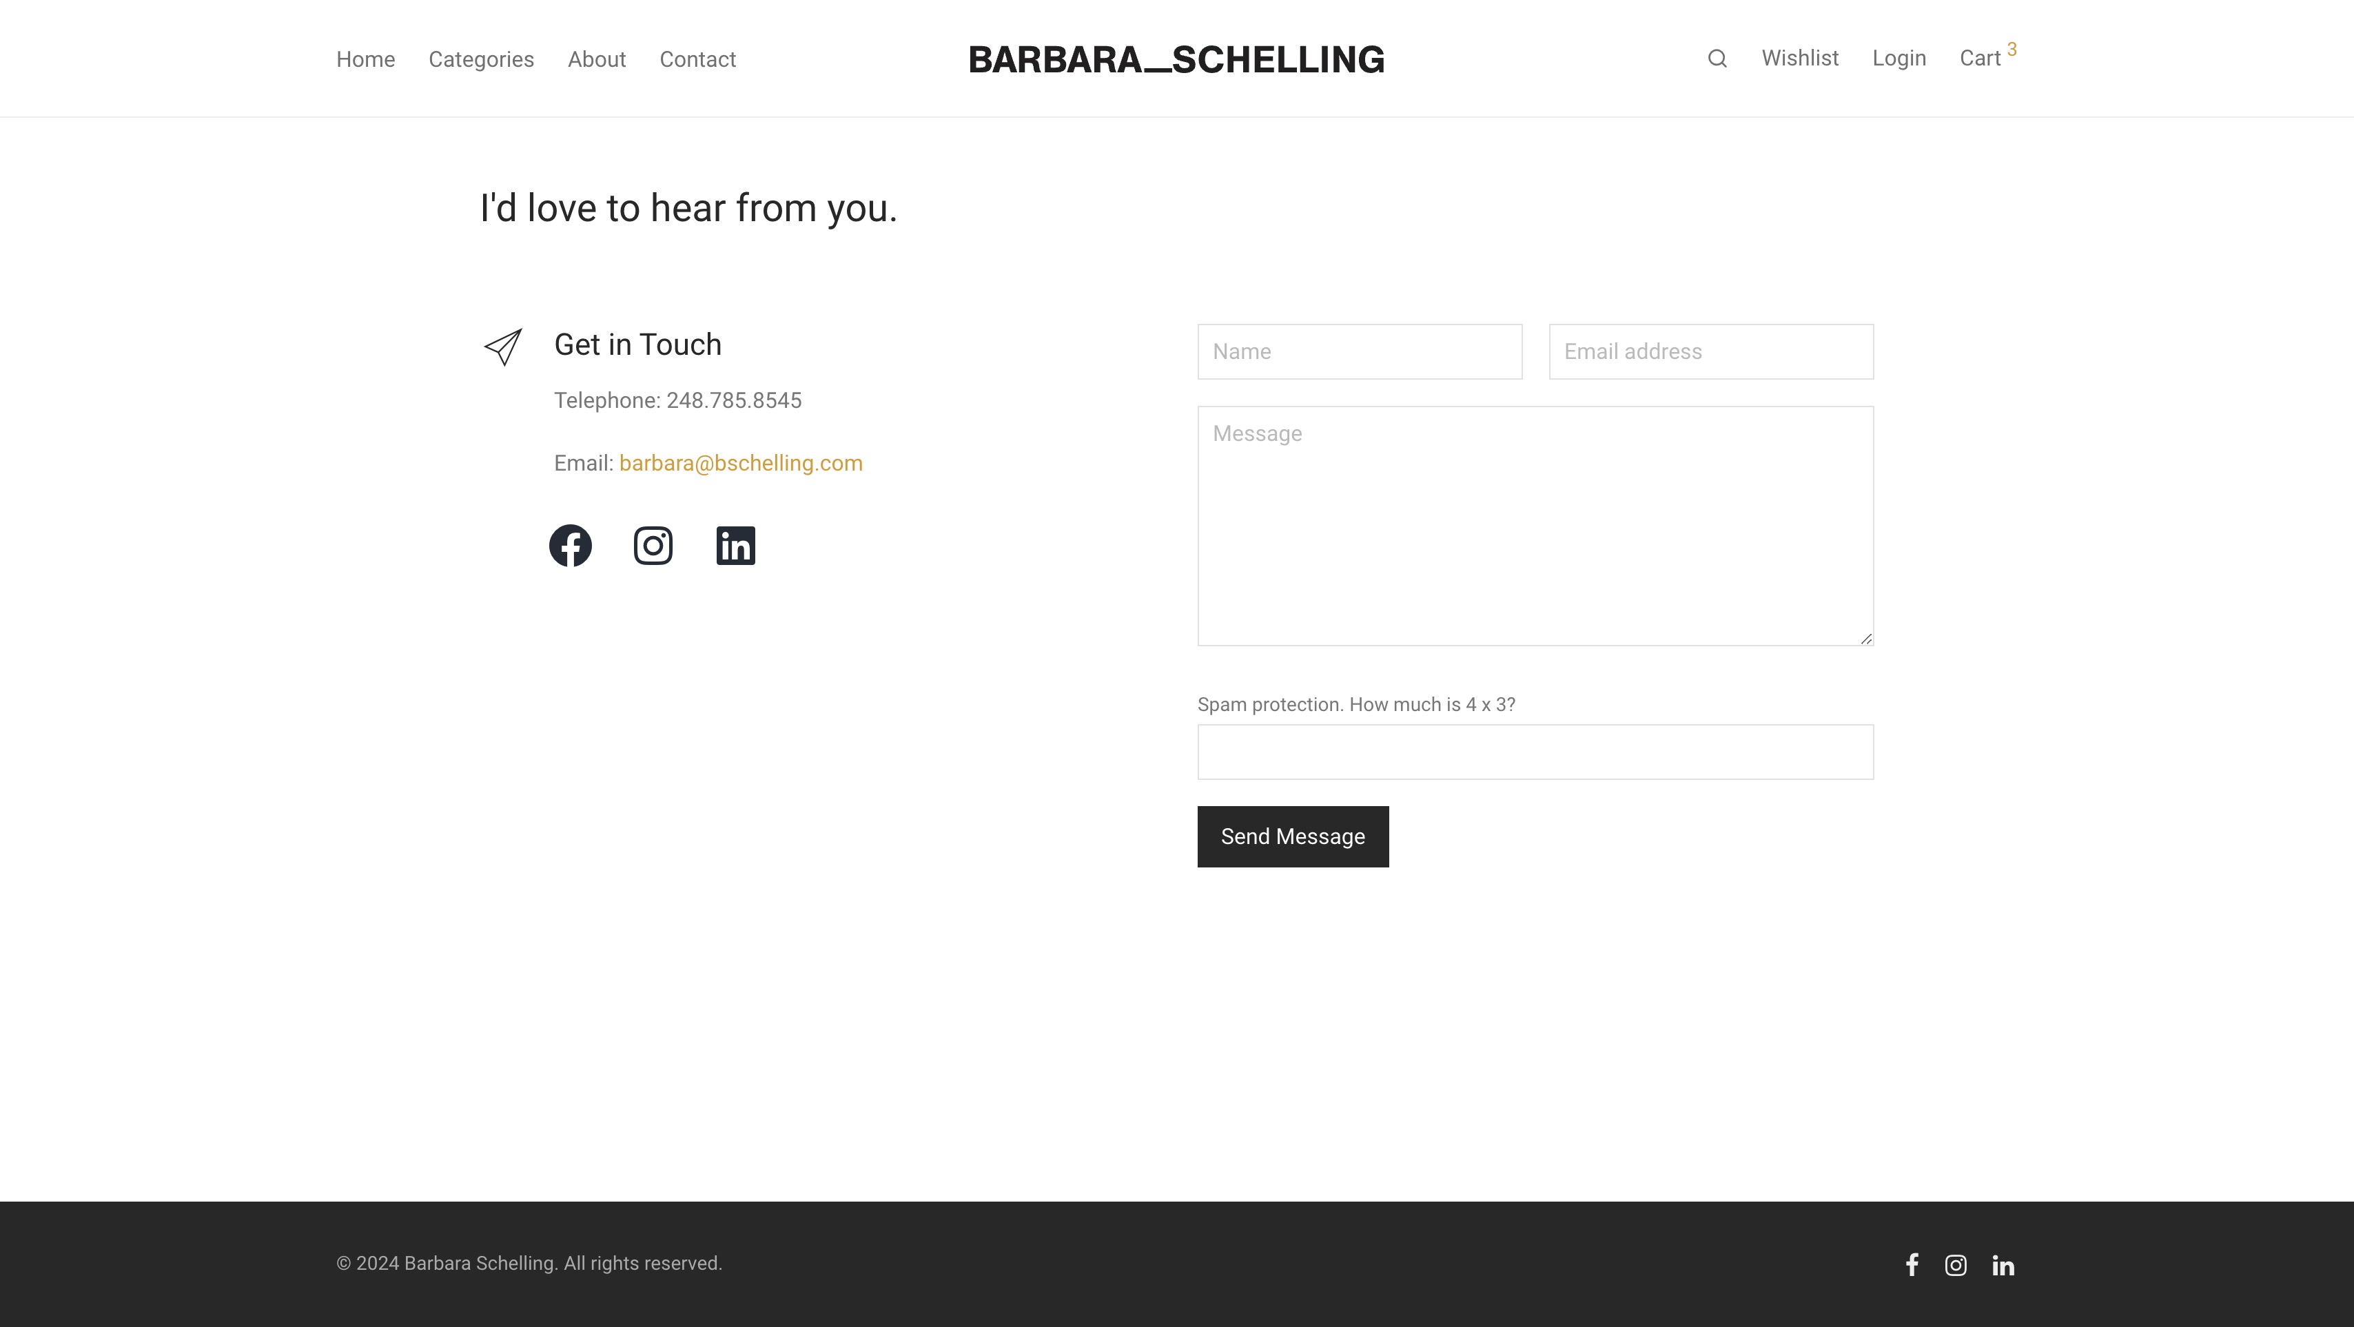Open the Categories menu item
The height and width of the screenshot is (1327, 2354).
coord(481,59)
